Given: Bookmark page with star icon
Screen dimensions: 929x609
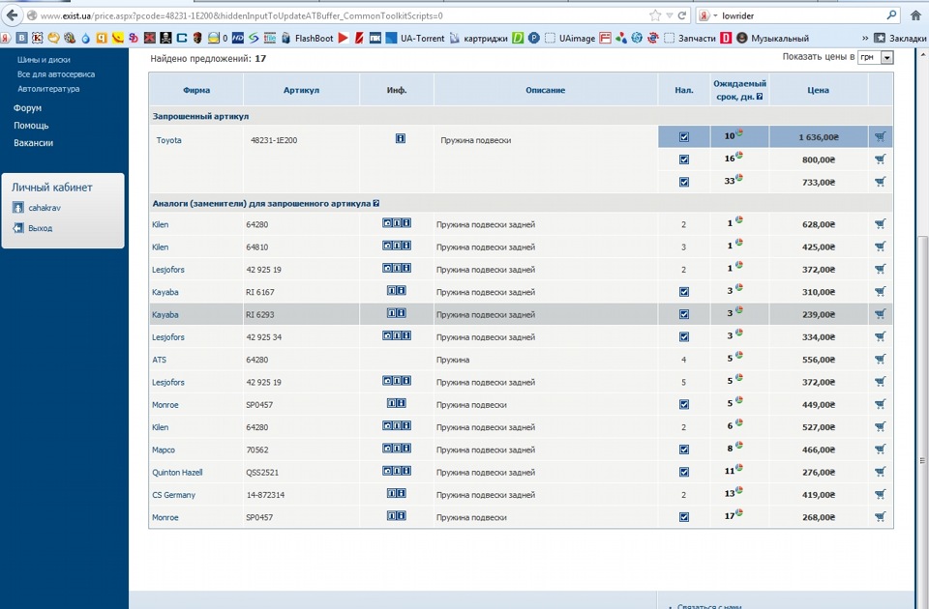Looking at the screenshot, I should (655, 15).
